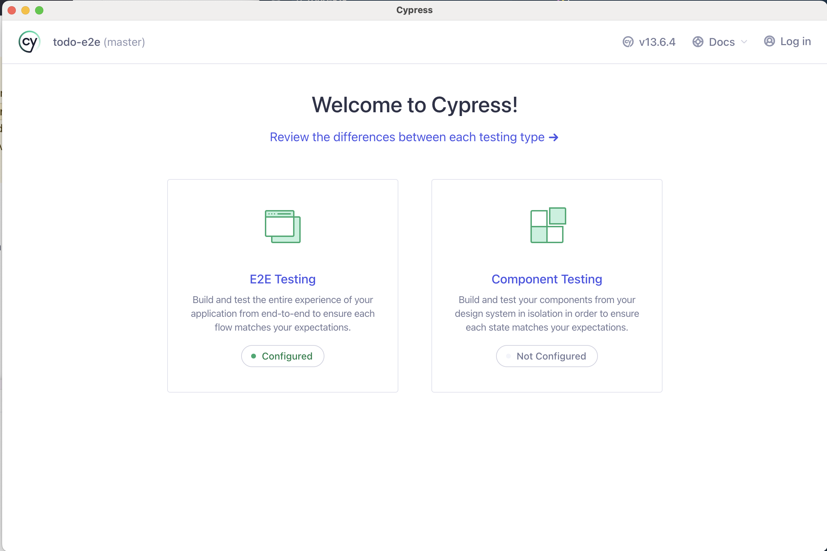This screenshot has height=551, width=827.
Task: Open Review the differences between testing types link
Action: [x=407, y=137]
